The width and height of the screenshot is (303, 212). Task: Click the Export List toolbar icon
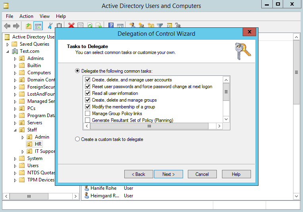coord(99,25)
